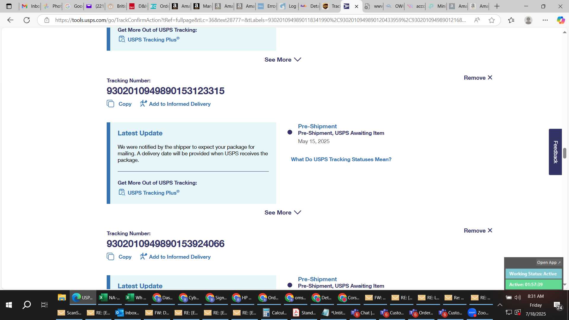The height and width of the screenshot is (320, 569).
Task: Close the active USPS tab
Action: (x=357, y=6)
